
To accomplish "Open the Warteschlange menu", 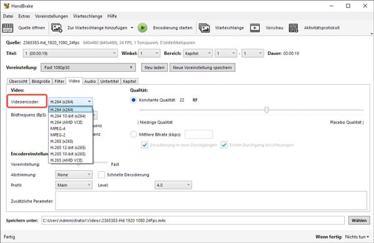I will (x=87, y=16).
